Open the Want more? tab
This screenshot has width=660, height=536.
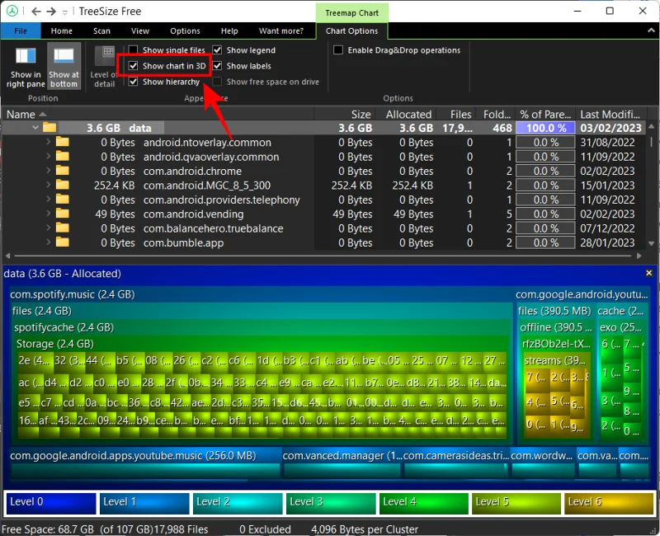click(281, 31)
